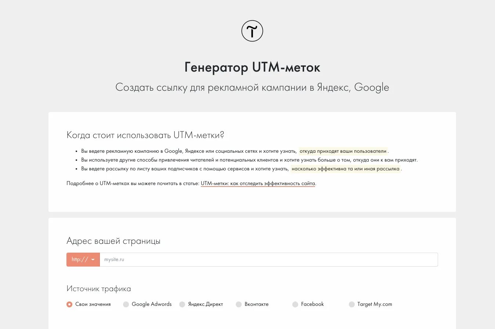Click highlighted text 'насколько эффективна та или иная рассылка'
The height and width of the screenshot is (329, 495).
[346, 169]
